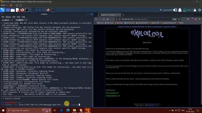The height and width of the screenshot is (113, 202).
Task: Open the terminal Edit menu
Action: click(x=14, y=17)
